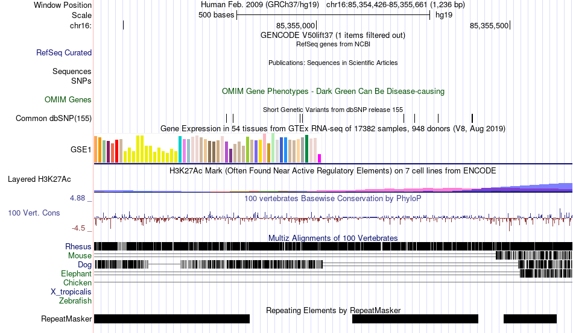
Task: Open Publications: Sequences in Scientific Articles title
Action: coord(333,63)
